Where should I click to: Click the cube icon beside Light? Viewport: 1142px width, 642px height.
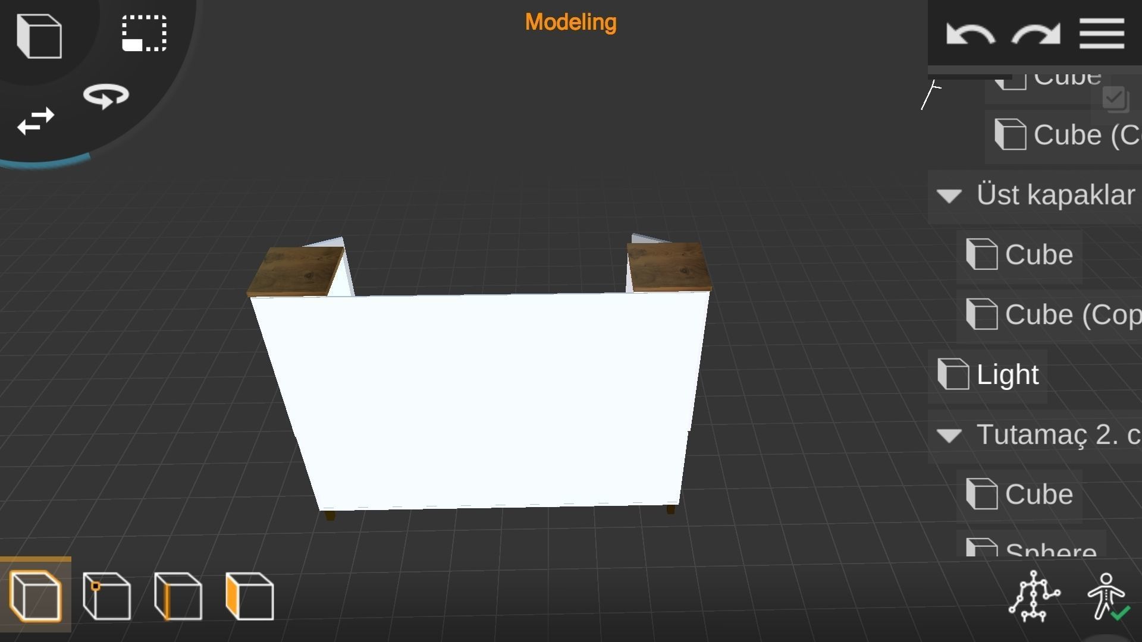pos(953,374)
